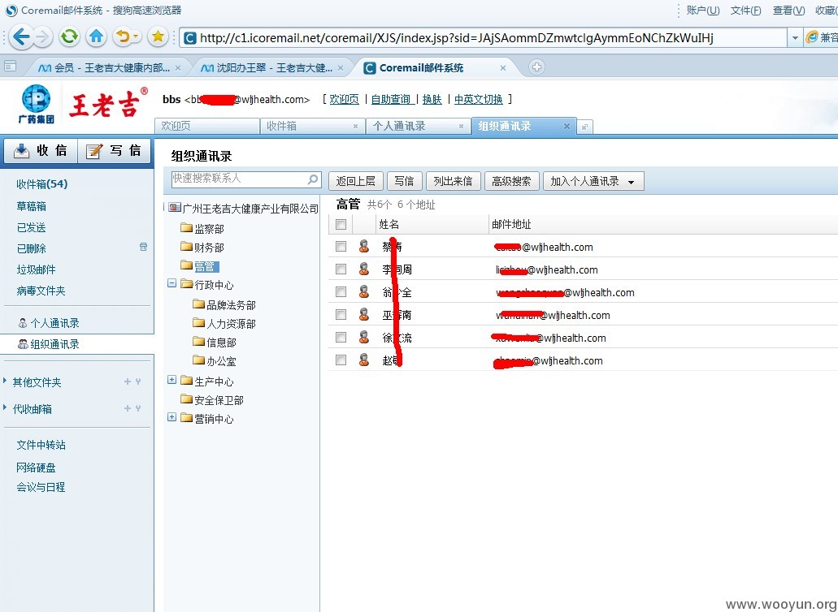Open the 加入个人通讯录 dropdown
838x612 pixels.
(593, 181)
